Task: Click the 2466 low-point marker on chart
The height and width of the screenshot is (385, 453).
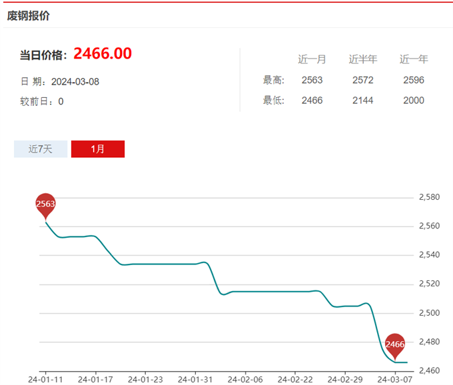Action: point(395,346)
